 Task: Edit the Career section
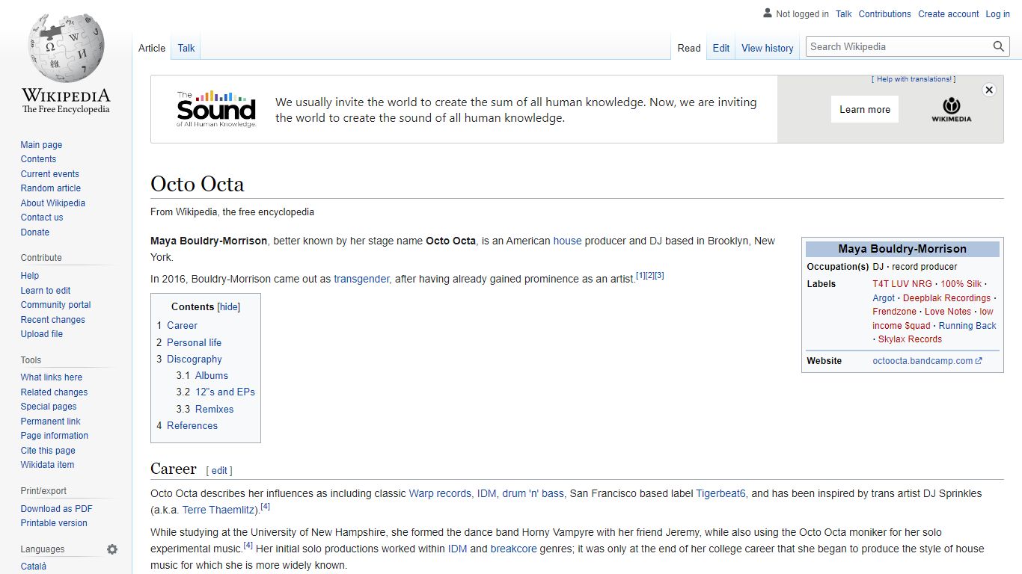coord(219,471)
